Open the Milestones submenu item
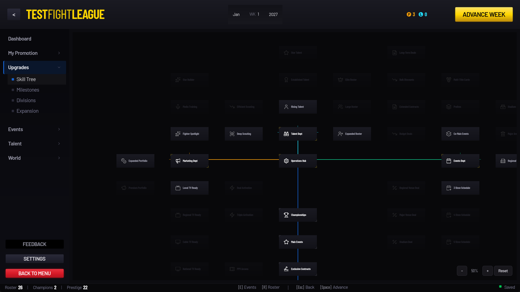This screenshot has width=520, height=292. point(28,90)
